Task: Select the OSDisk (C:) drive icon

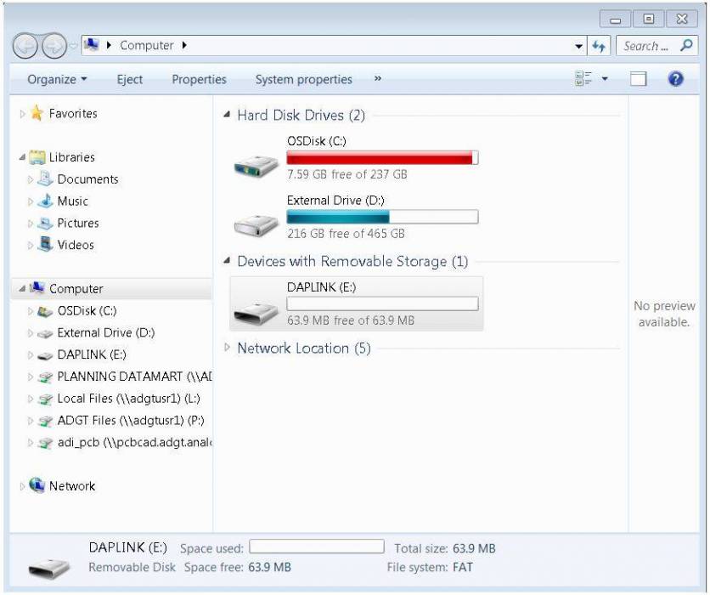Action: point(256,166)
